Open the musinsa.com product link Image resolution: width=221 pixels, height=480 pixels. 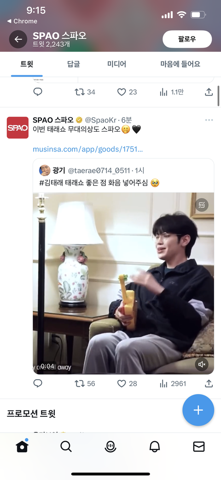coord(88,149)
